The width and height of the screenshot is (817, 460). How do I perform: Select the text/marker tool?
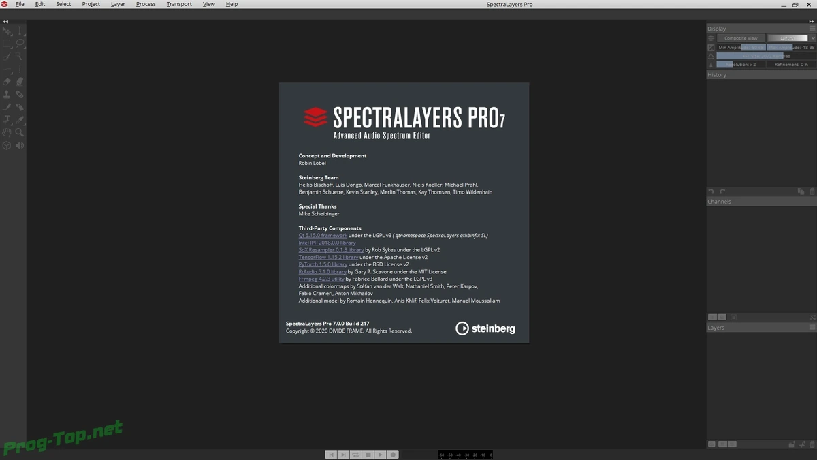(7, 120)
